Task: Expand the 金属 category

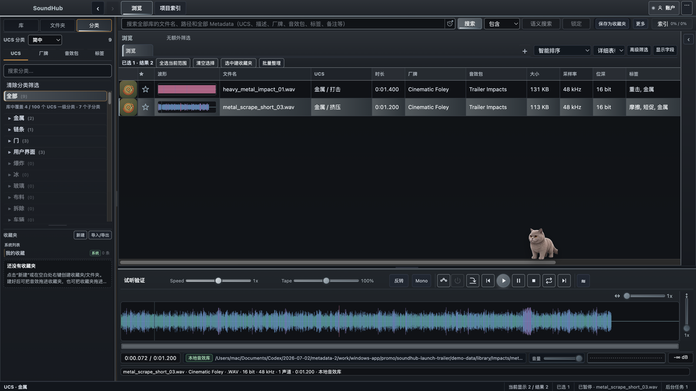Action: tap(10, 118)
